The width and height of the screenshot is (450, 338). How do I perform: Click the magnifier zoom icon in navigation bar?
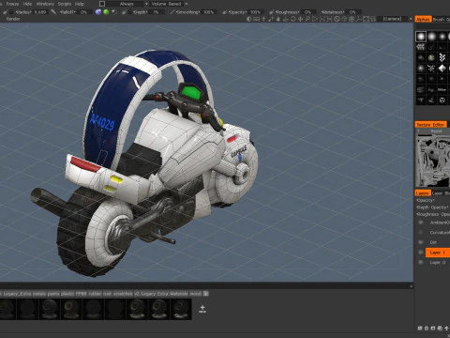point(307,19)
